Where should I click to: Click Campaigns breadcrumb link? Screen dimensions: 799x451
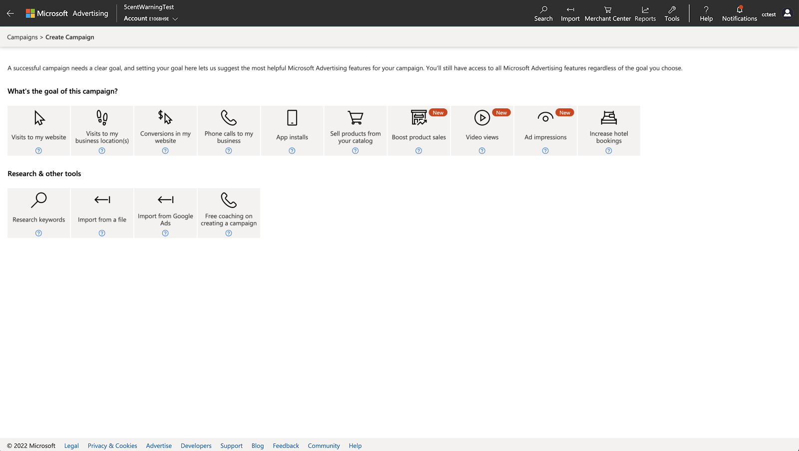coord(22,37)
